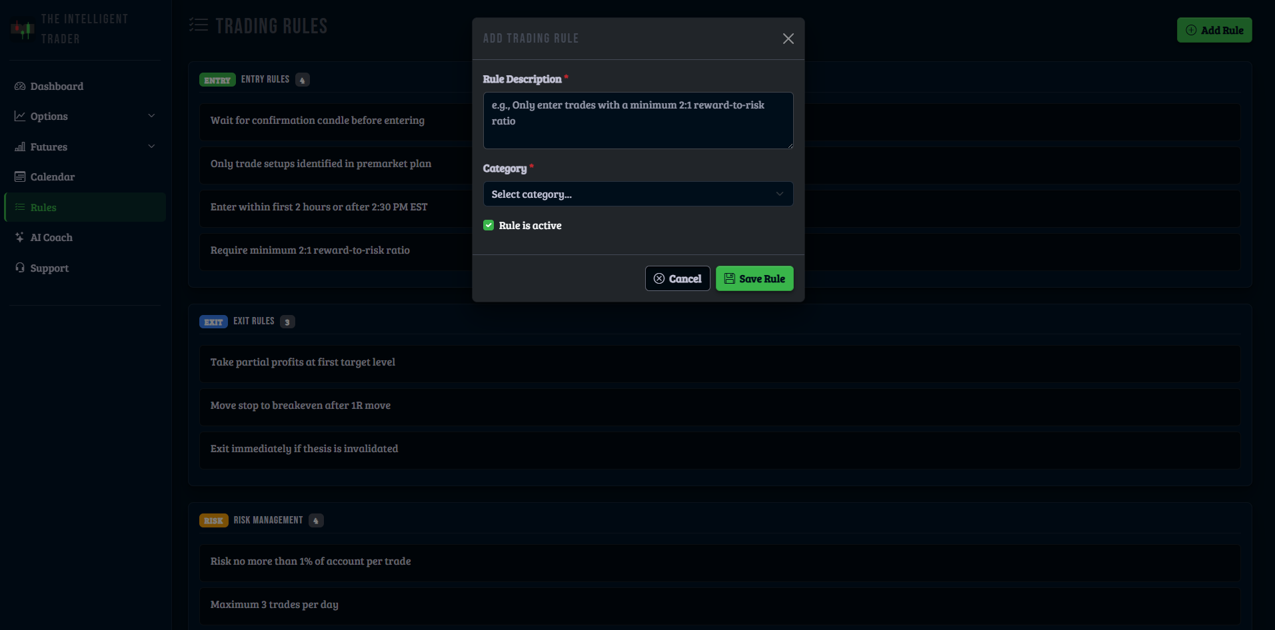Click the Dashboard speedometer icon in sidebar
Viewport: 1275px width, 630px height.
[x=20, y=86]
